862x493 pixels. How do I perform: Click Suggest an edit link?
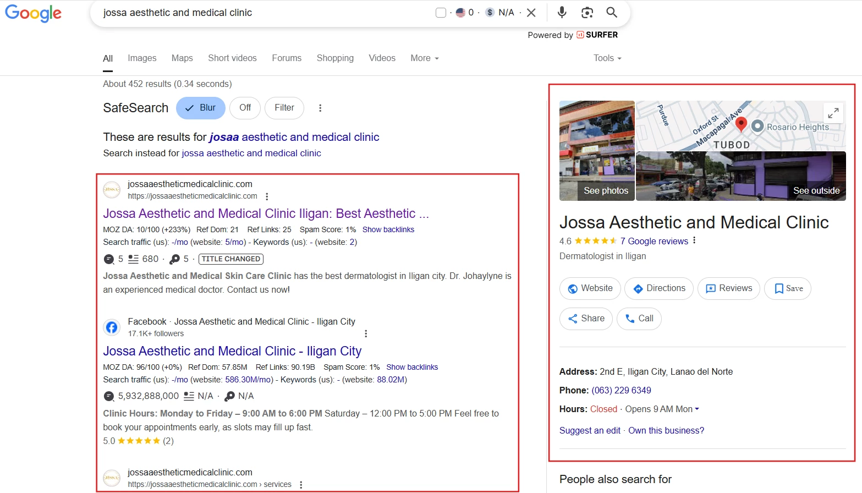tap(590, 430)
